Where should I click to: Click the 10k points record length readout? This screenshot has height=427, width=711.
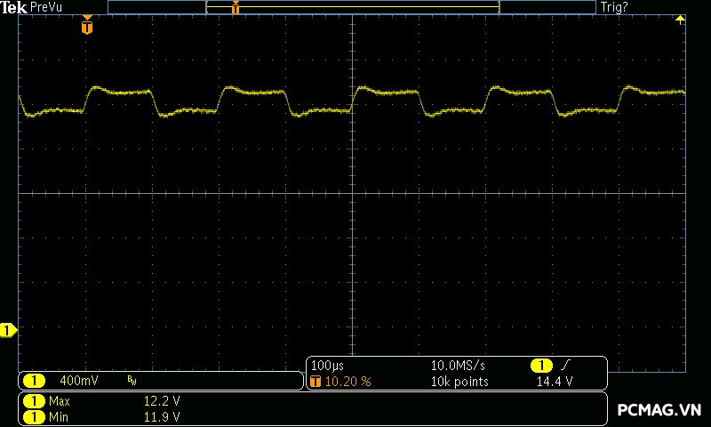pyautogui.click(x=459, y=381)
